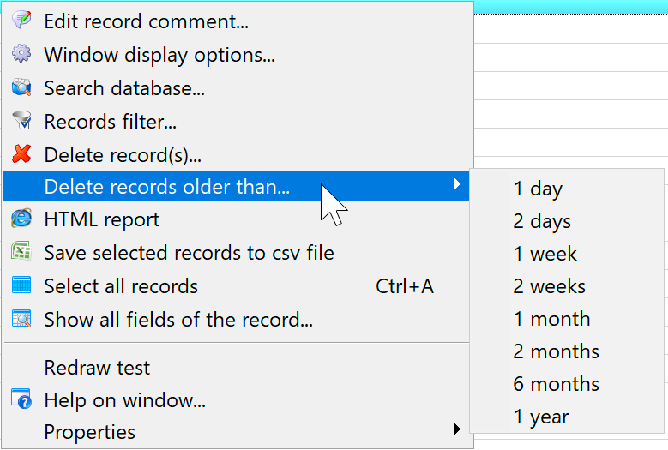Click the Window display options gear icon

(21, 54)
